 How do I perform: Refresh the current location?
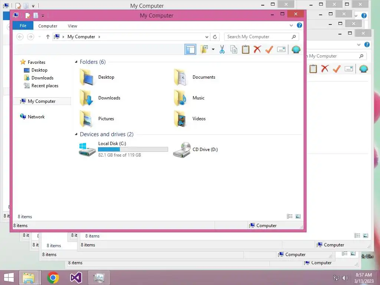click(215, 37)
